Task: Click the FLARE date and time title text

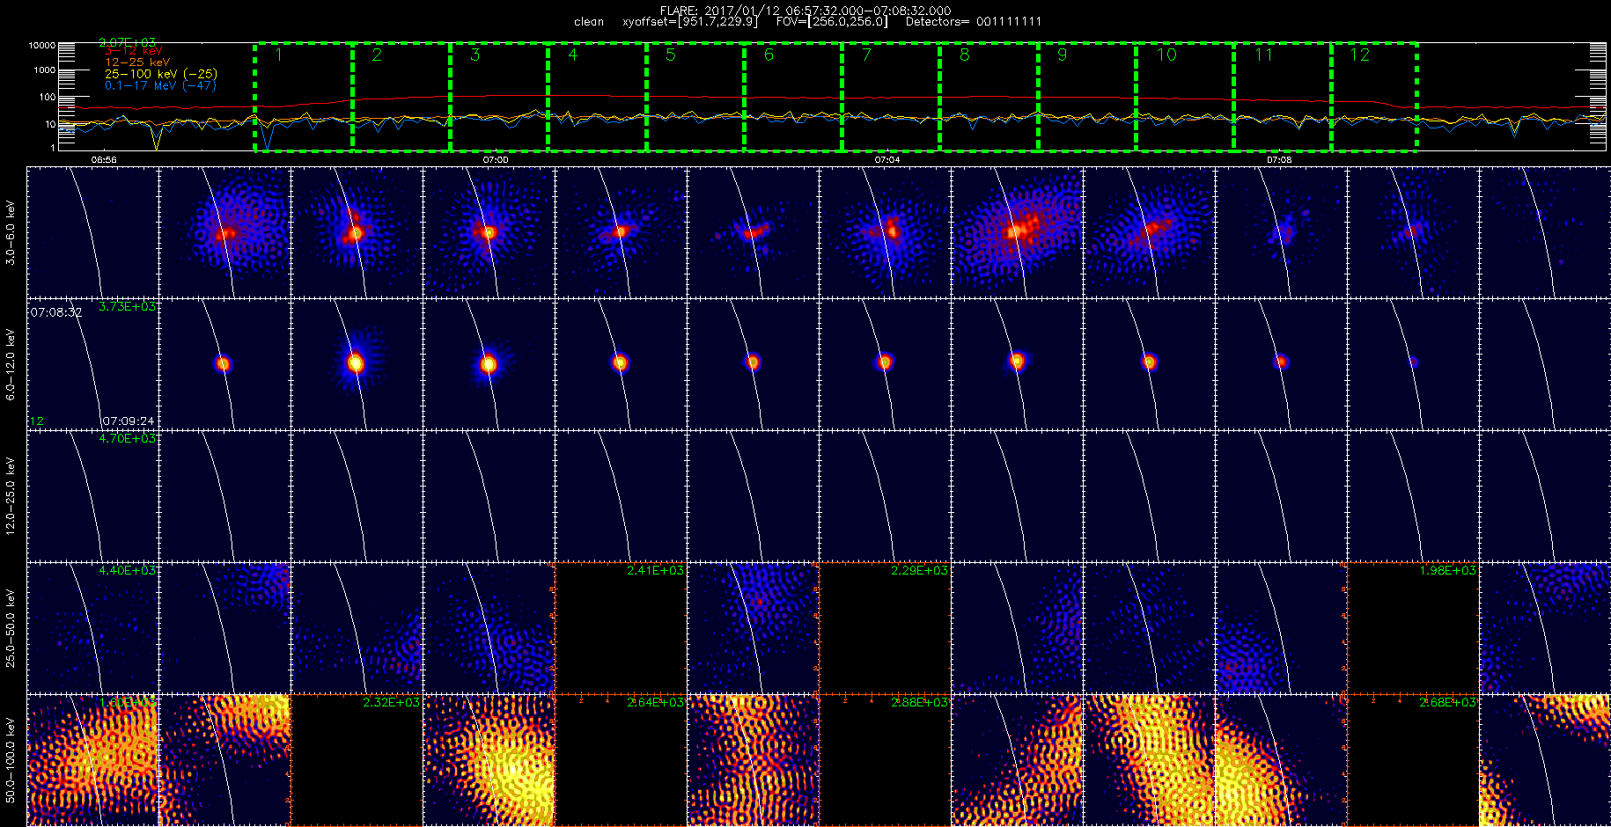Action: (x=805, y=11)
